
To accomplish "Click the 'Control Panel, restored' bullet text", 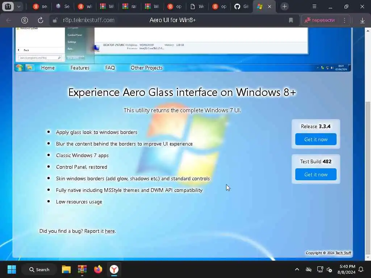I will pos(82,167).
